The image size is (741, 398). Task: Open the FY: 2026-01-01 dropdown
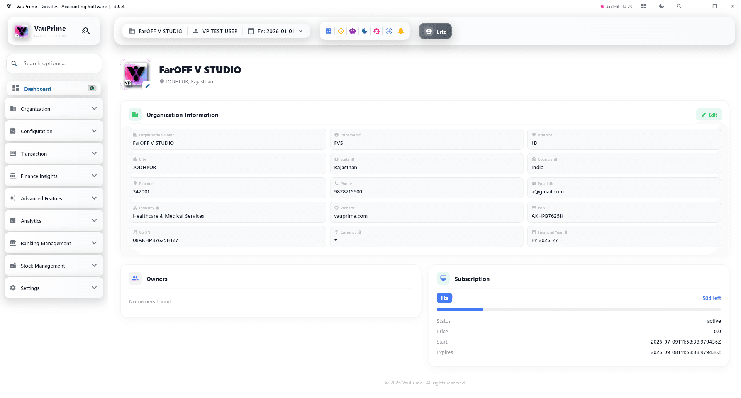[x=275, y=31]
